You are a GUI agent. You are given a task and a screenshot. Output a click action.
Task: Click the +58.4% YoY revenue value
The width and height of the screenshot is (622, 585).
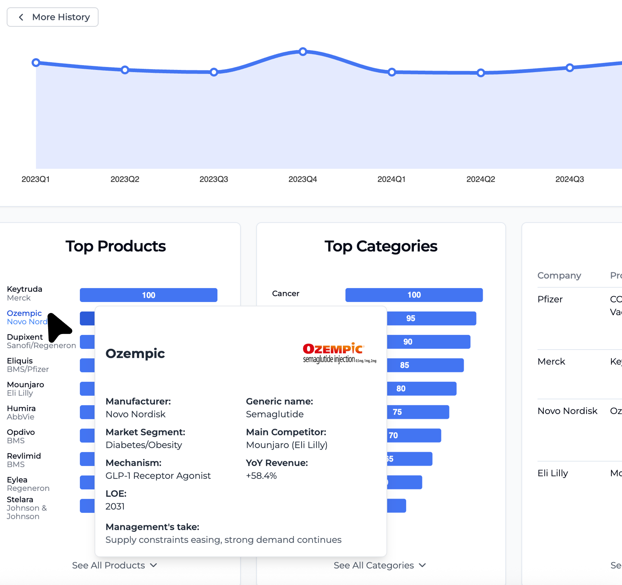pyautogui.click(x=261, y=475)
